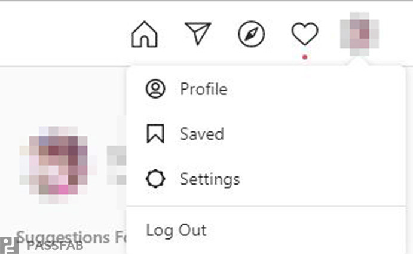Open the Activity heart icon
The width and height of the screenshot is (413, 254).
click(x=304, y=33)
